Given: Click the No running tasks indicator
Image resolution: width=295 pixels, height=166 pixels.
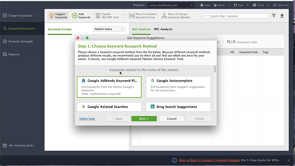Looking at the screenshot, I should [18, 145].
